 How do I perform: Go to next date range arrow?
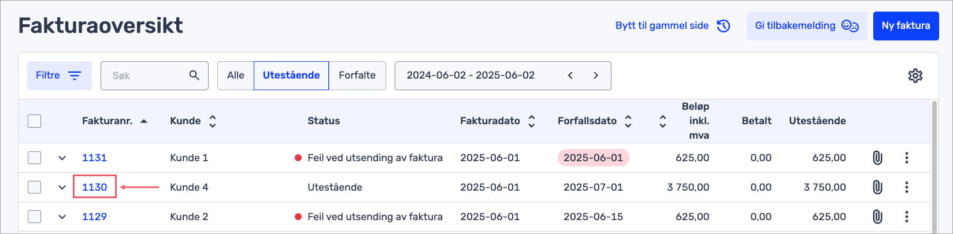point(596,76)
